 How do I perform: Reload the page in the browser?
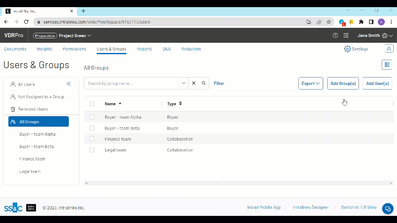pos(26,22)
